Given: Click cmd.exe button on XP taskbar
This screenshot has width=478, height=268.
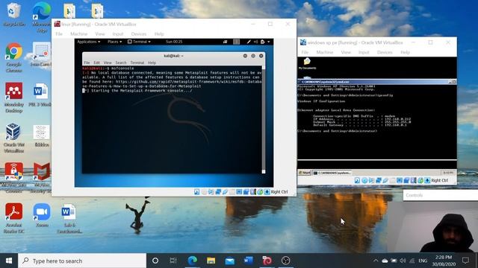Looking at the screenshot, I should (x=332, y=173).
